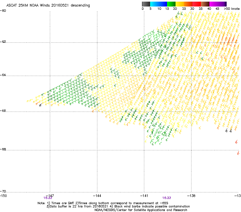Image resolution: width=241 pixels, height=212 pixels.
Task: Click the purple 16:33 time near -141
Action: click(x=167, y=198)
